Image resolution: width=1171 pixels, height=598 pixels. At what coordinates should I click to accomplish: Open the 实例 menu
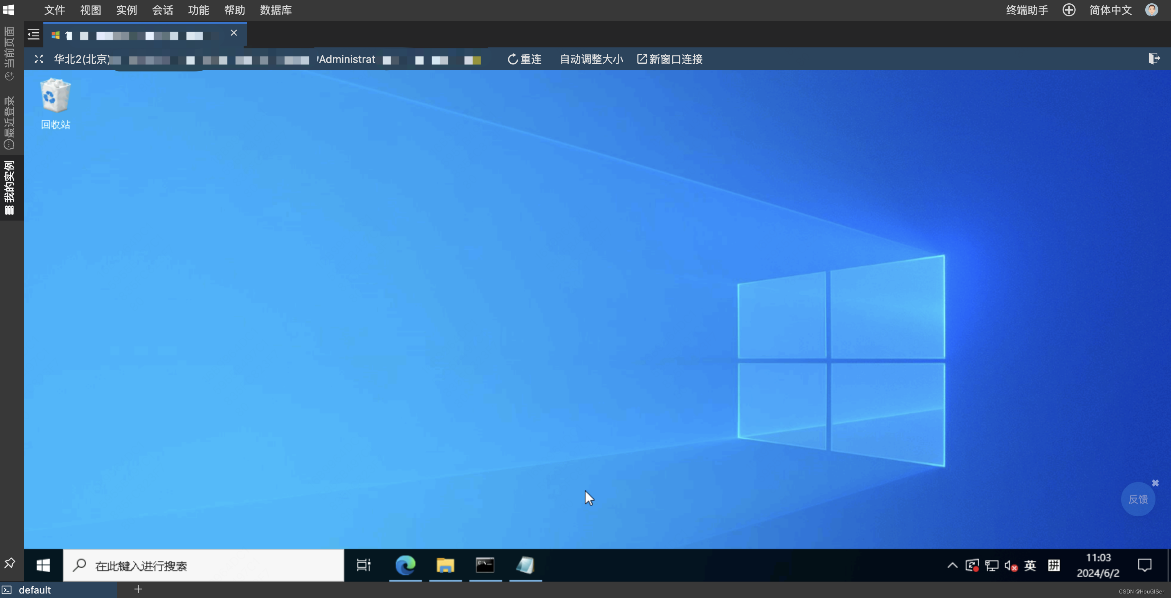126,10
